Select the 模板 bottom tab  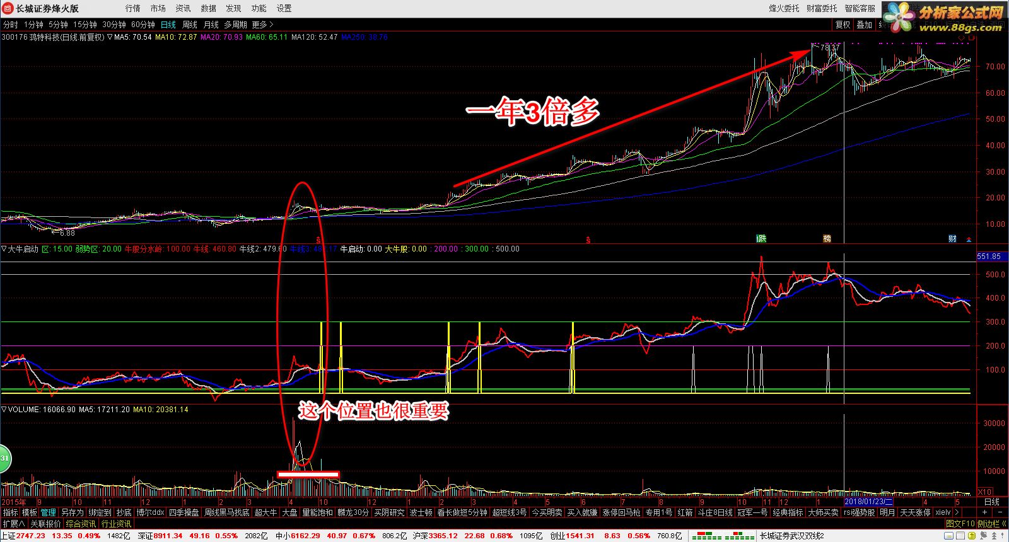tap(30, 512)
